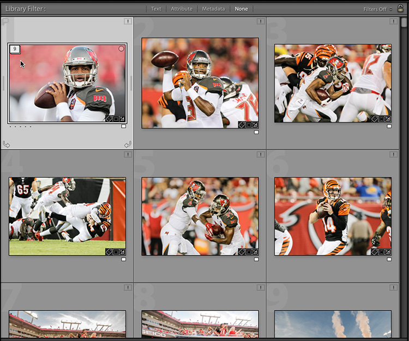This screenshot has height=341, width=409.
Task: Set color label swatch under photo 4
Action: (124, 259)
